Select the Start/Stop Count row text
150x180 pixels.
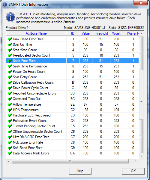[x=25, y=50]
